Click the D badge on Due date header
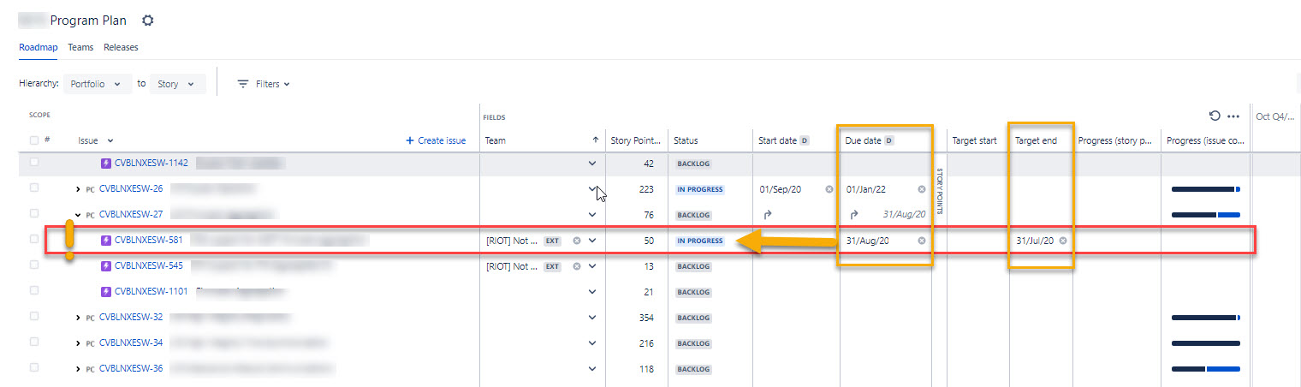This screenshot has width=1301, height=387. point(888,140)
